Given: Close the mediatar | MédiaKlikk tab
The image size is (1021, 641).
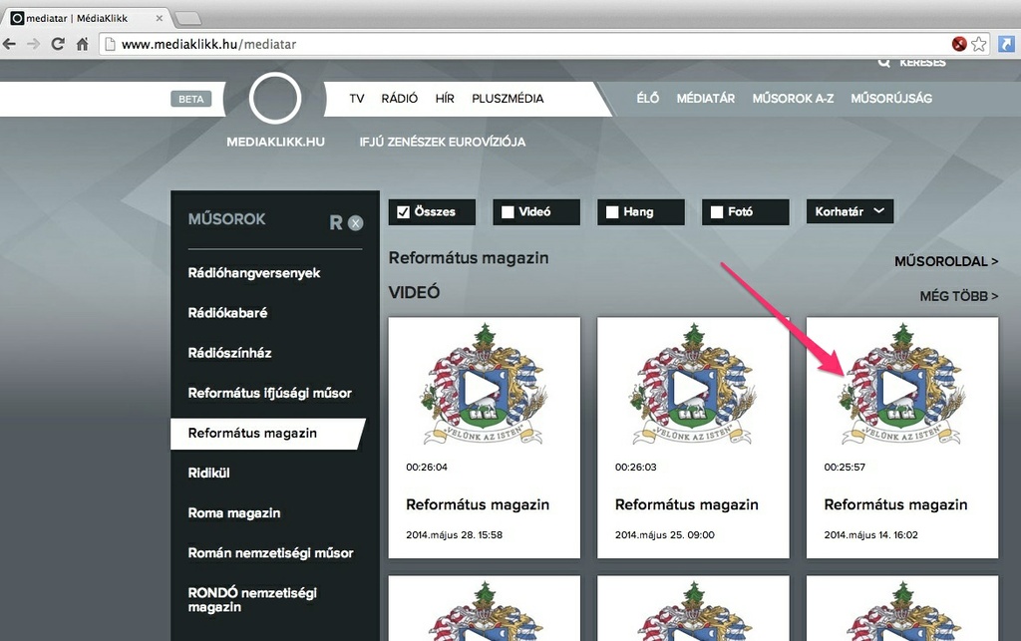Looking at the screenshot, I should pos(159,18).
